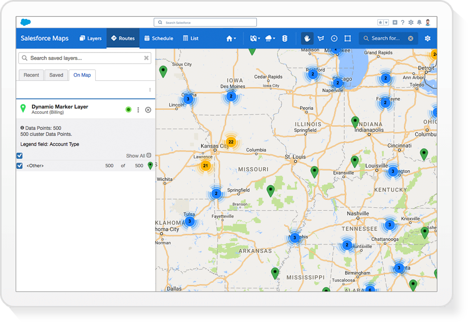Remove Dynamic Marker Layer with the X button
The image size is (473, 327).
[x=148, y=110]
